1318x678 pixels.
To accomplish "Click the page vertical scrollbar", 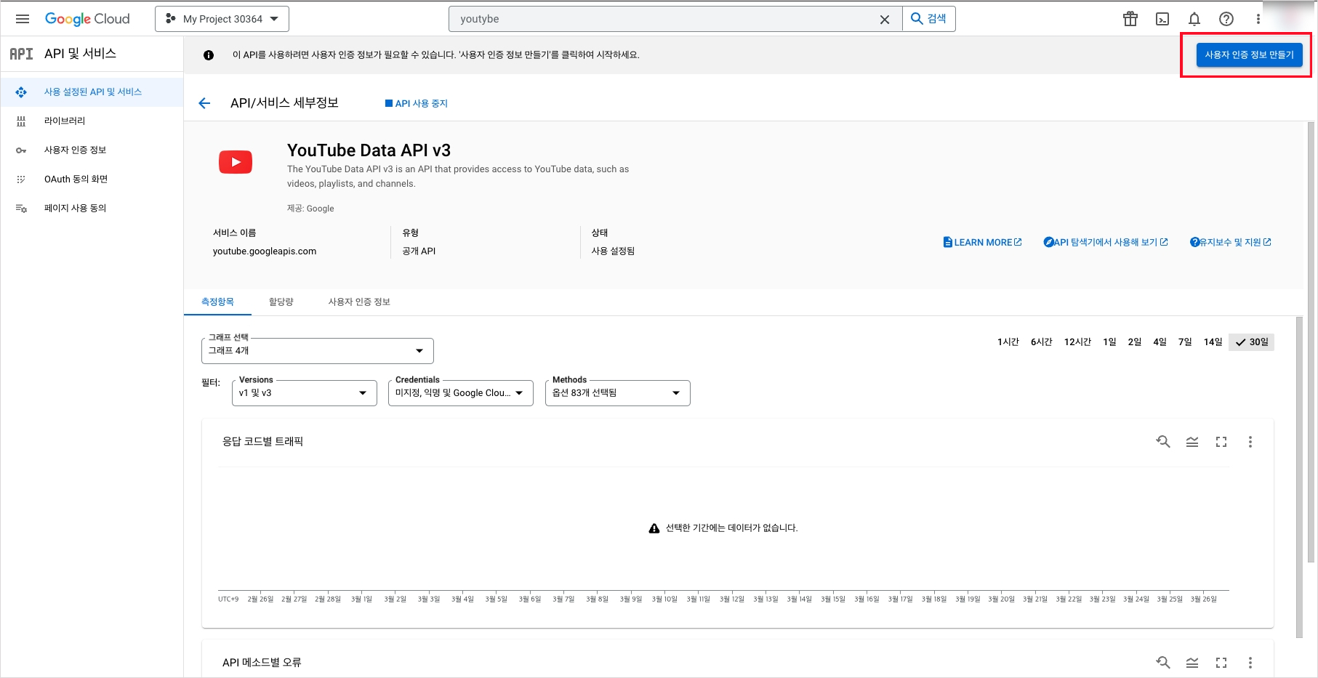I will [1311, 342].
